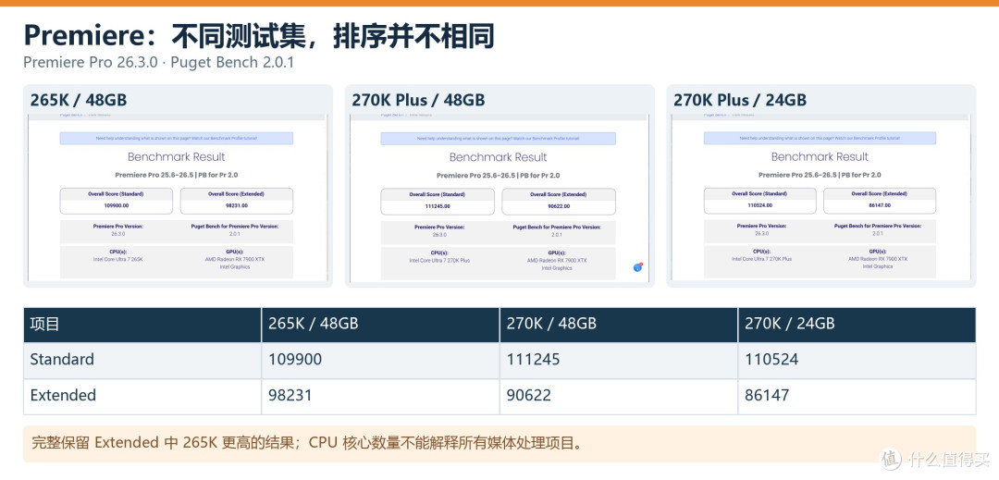Click the "Premiere Pro 25.6-26.5 | PB for Pr 2.0" line in the 270K Plus / 48GB screenshot
The height and width of the screenshot is (480, 999).
click(x=499, y=175)
